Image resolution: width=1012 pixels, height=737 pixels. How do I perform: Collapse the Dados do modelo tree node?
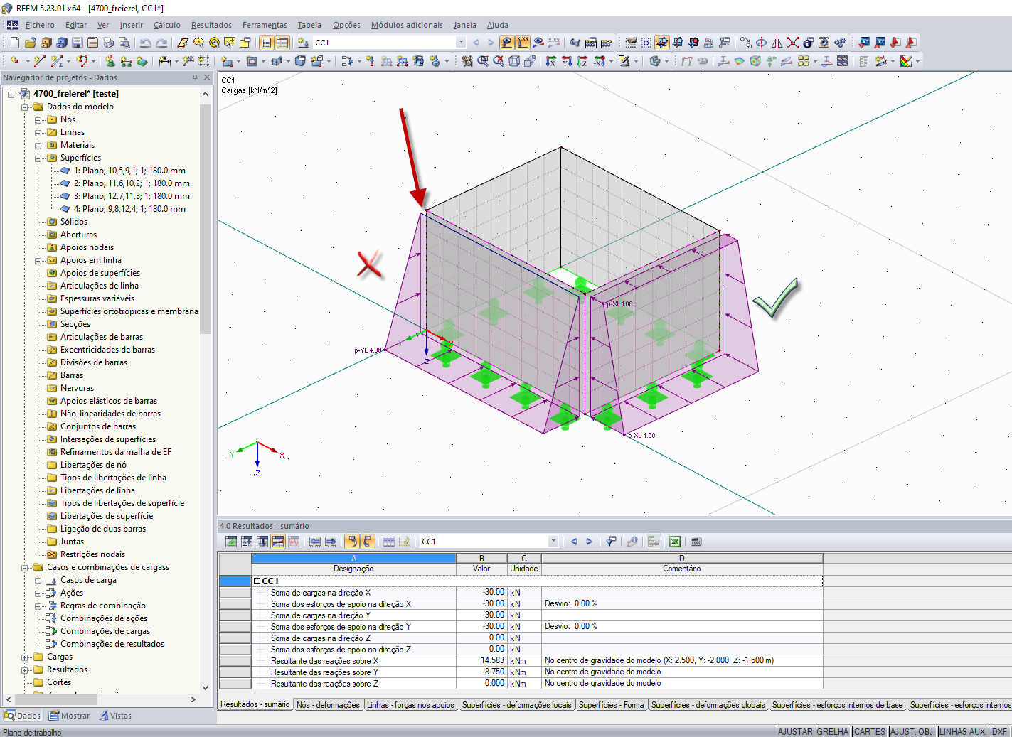coord(25,107)
